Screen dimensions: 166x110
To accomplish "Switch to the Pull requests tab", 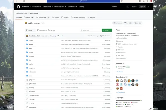I will pos(43,18).
